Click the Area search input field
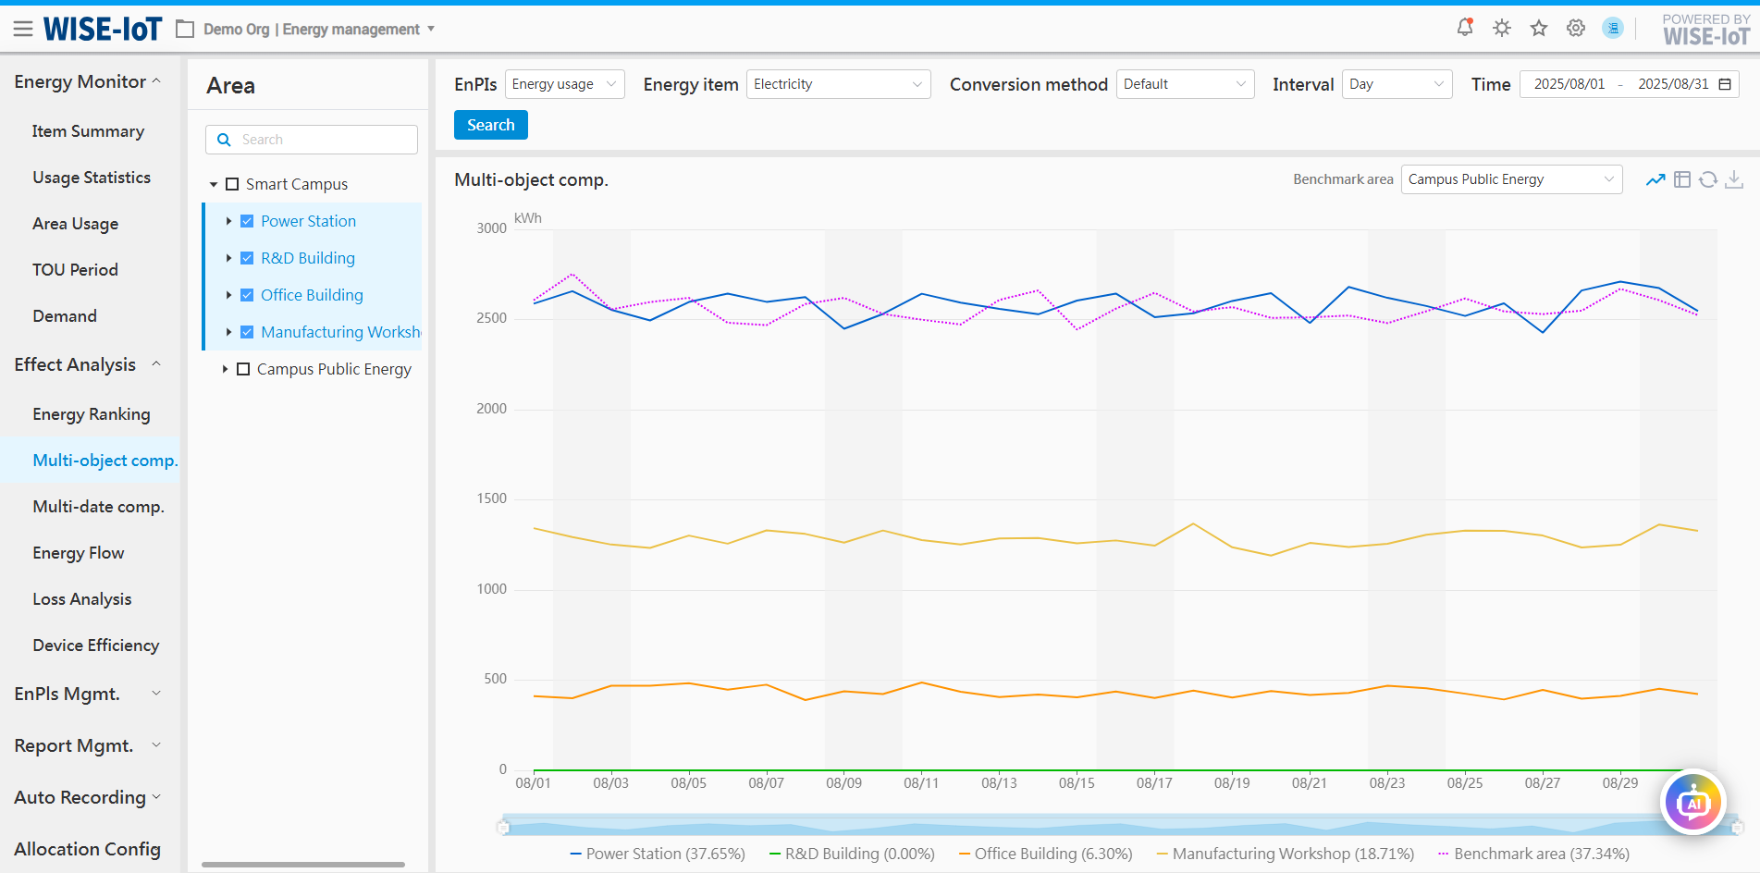Screen dimensions: 1760x873 [324, 140]
